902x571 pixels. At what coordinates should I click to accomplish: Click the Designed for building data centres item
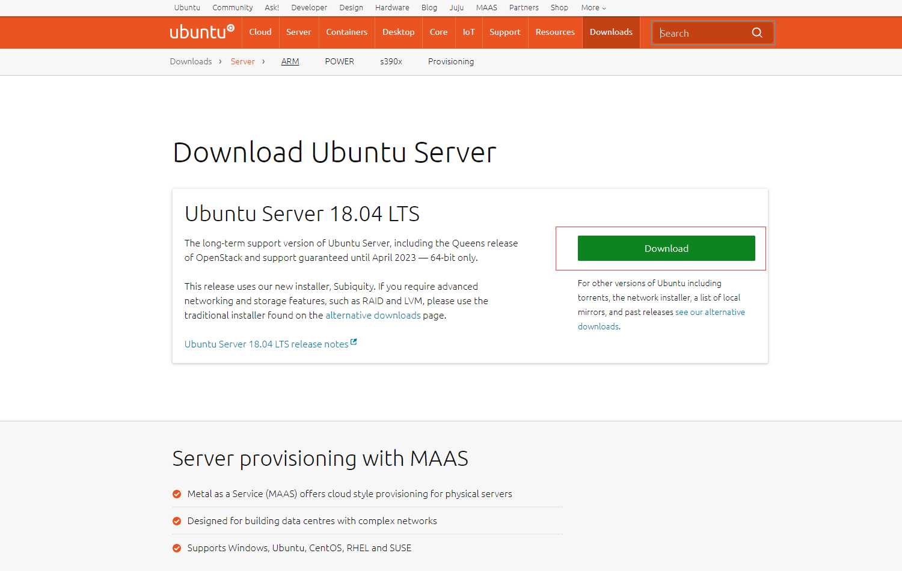pos(367,521)
